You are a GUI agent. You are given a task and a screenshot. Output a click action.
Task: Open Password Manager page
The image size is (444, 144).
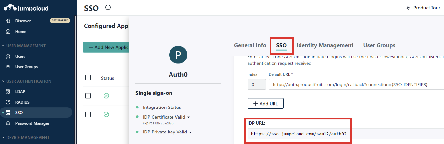click(32, 123)
